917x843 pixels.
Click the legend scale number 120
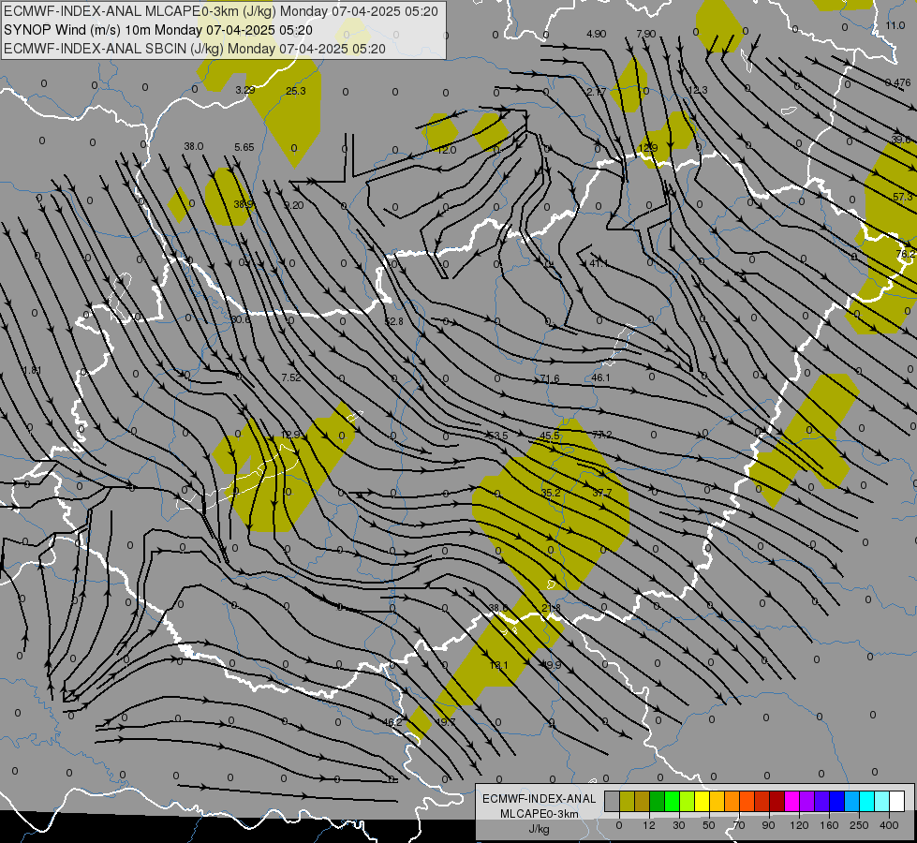799,825
